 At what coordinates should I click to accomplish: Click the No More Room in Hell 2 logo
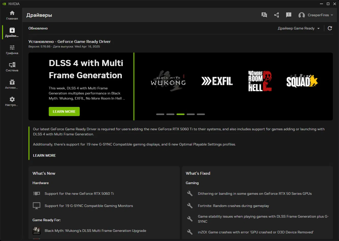260,81
